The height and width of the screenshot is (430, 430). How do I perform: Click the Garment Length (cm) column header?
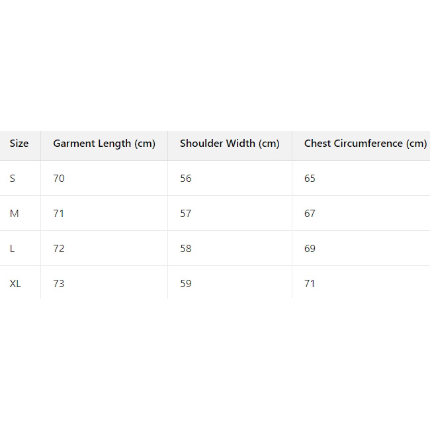coord(104,144)
